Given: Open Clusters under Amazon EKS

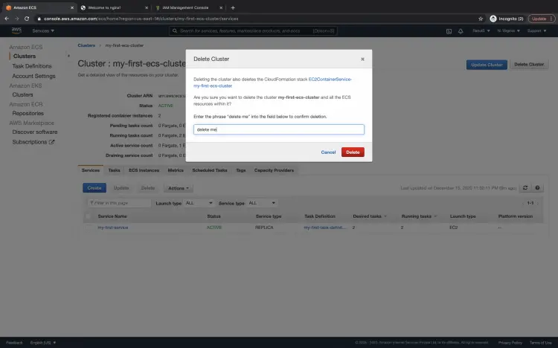Looking at the screenshot, I should (x=23, y=94).
